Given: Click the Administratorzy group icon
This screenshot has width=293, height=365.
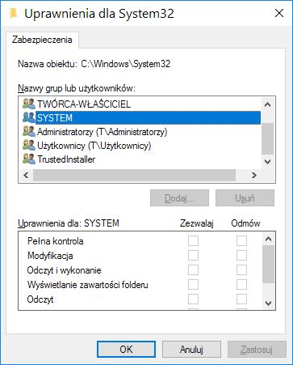Looking at the screenshot, I should 29,132.
